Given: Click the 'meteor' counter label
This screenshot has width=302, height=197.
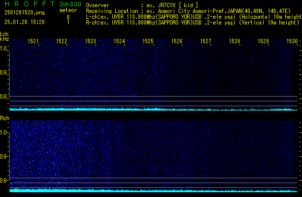Looking at the screenshot, I should pyautogui.click(x=68, y=10).
